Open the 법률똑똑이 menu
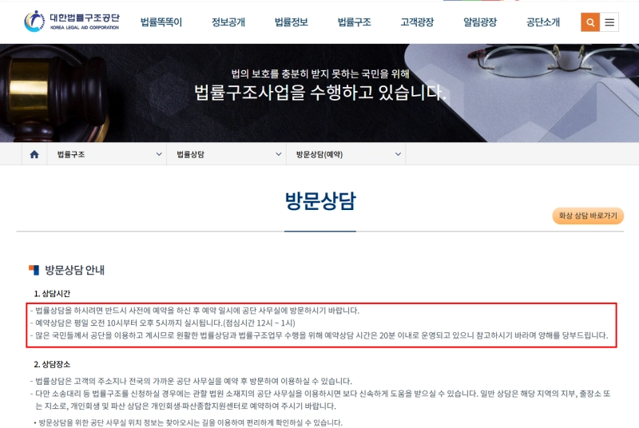Image resolution: width=639 pixels, height=428 pixels. click(x=161, y=22)
